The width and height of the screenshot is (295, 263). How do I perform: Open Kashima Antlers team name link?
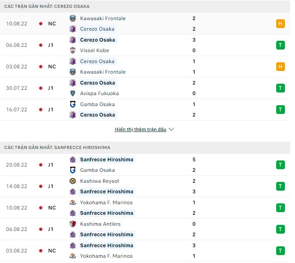100,224
